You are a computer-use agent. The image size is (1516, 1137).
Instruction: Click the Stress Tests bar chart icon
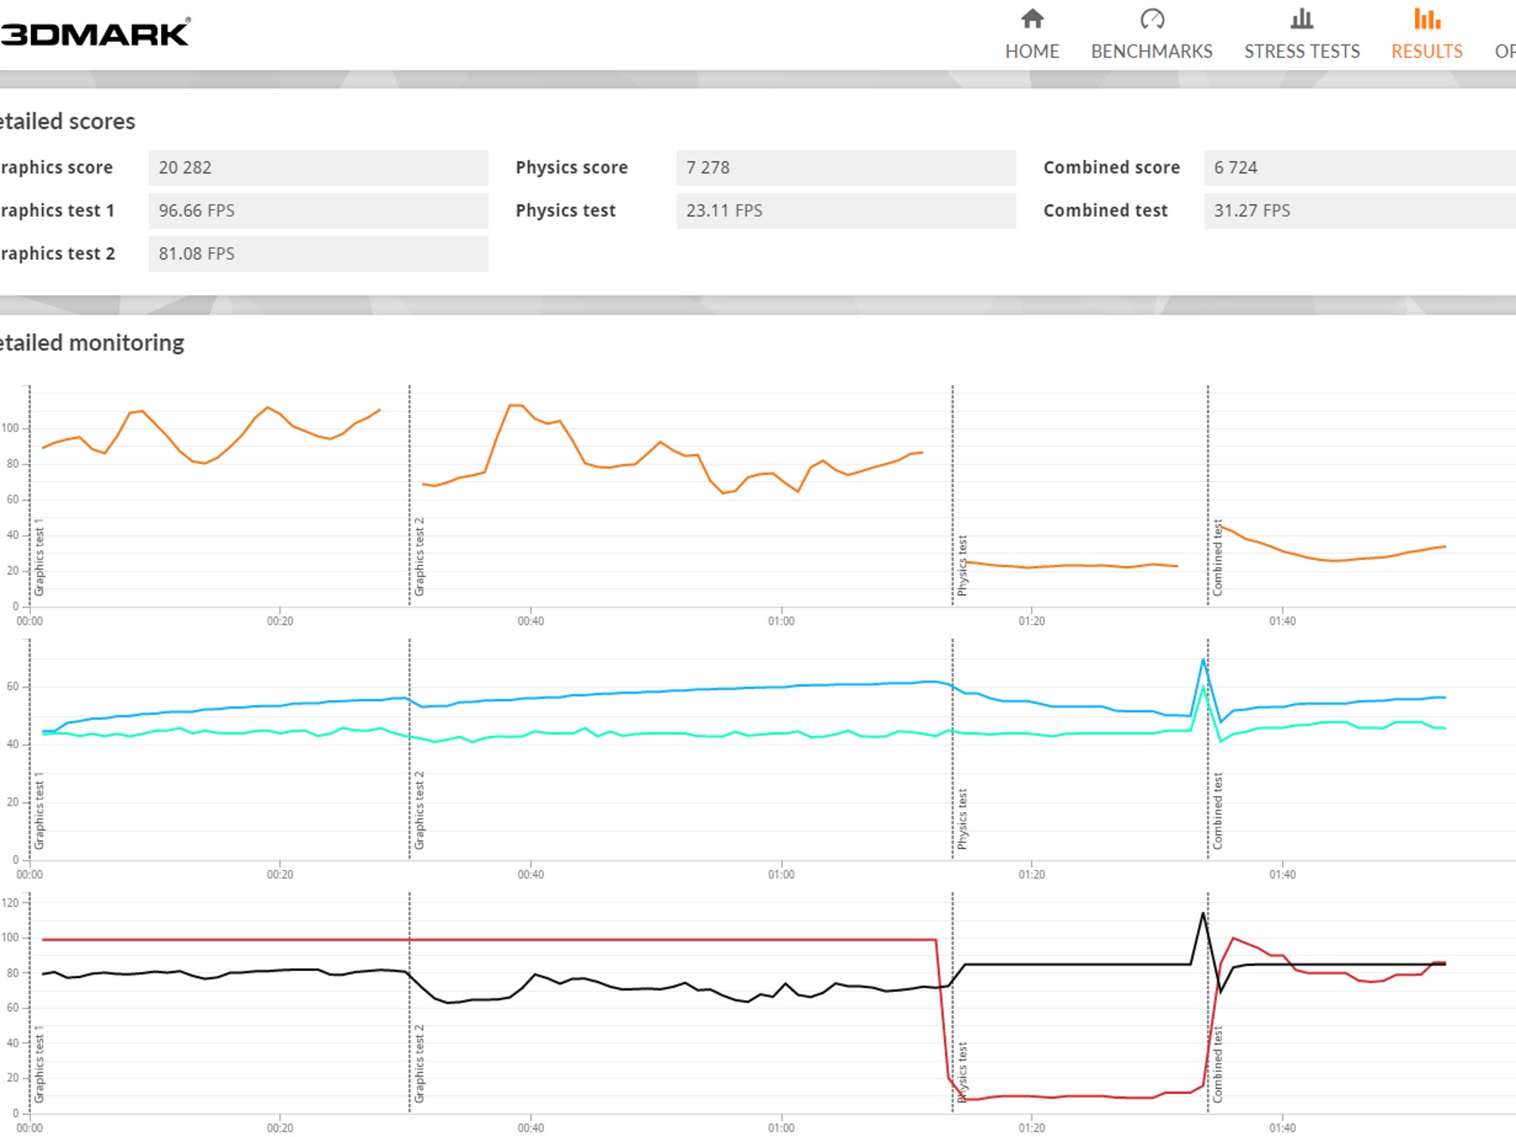click(1301, 19)
